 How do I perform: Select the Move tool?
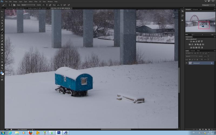pos(2,12)
